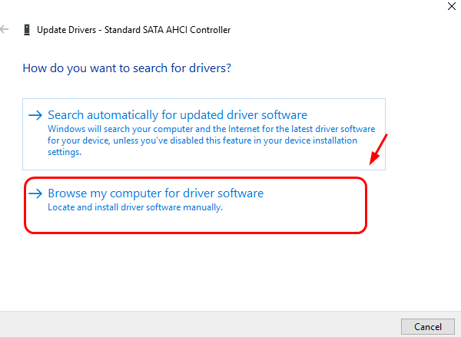Click the 'Locate and install driver software manually' text

(x=134, y=207)
